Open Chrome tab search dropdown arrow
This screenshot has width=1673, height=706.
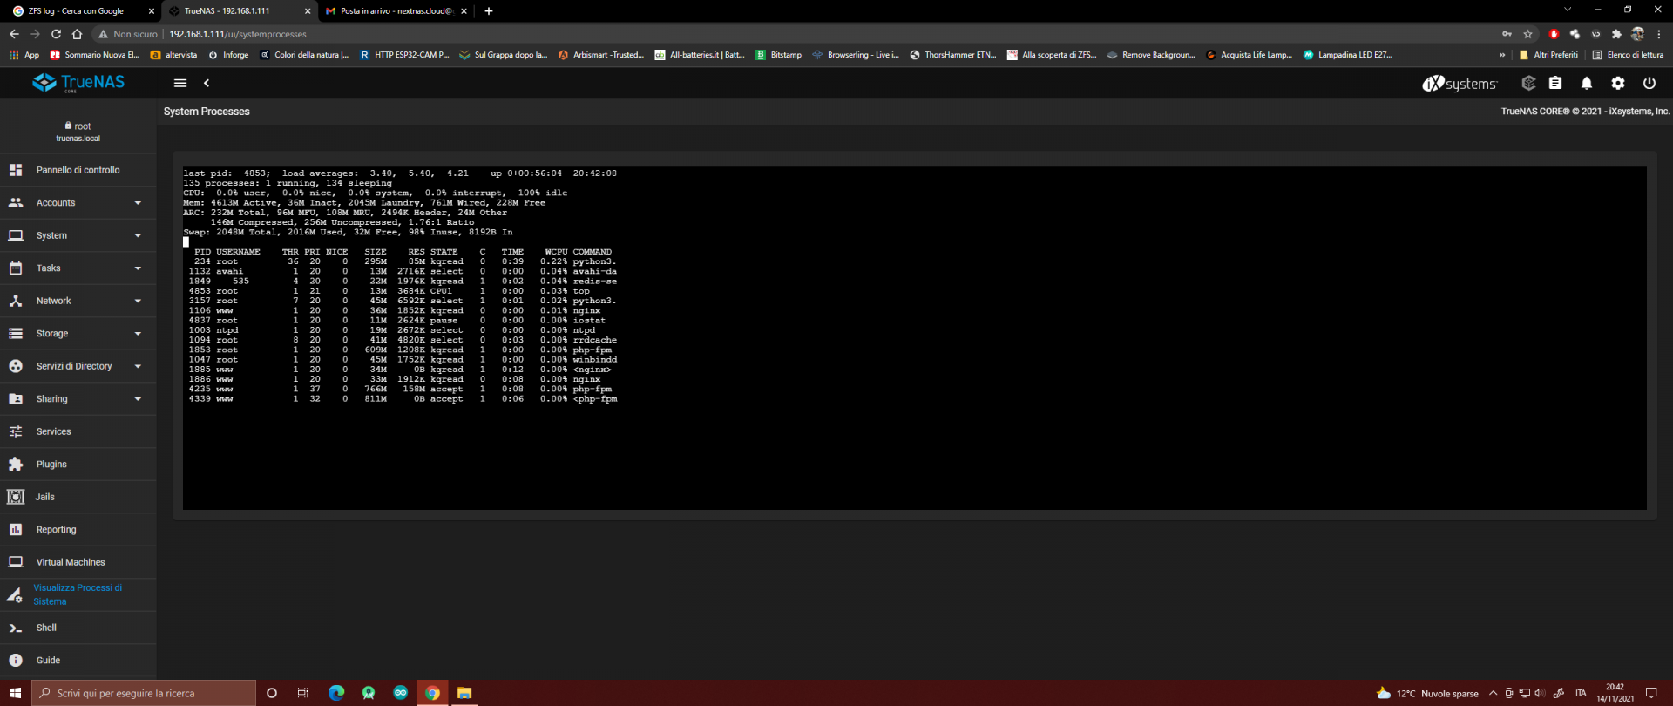1568,10
